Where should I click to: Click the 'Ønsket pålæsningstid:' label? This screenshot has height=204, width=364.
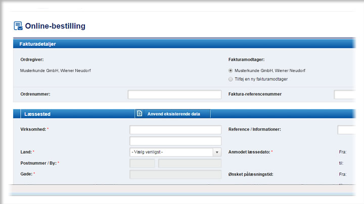[x=251, y=174]
